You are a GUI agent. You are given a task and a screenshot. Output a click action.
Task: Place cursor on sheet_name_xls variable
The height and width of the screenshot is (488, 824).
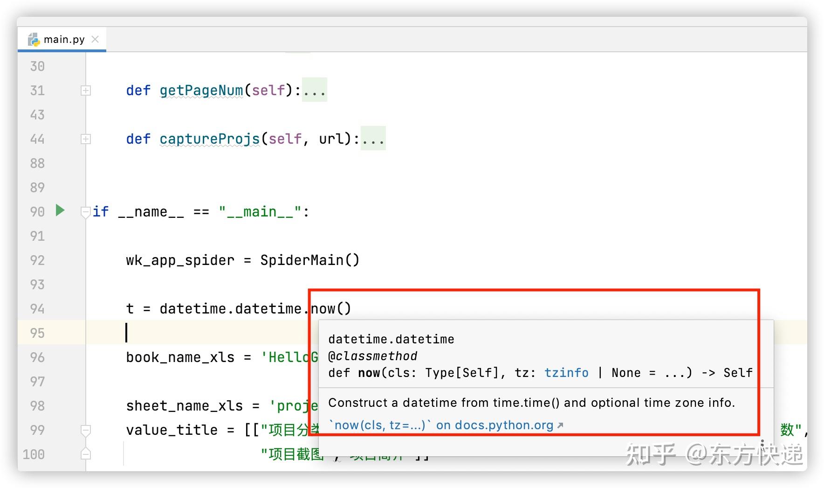[x=185, y=406]
